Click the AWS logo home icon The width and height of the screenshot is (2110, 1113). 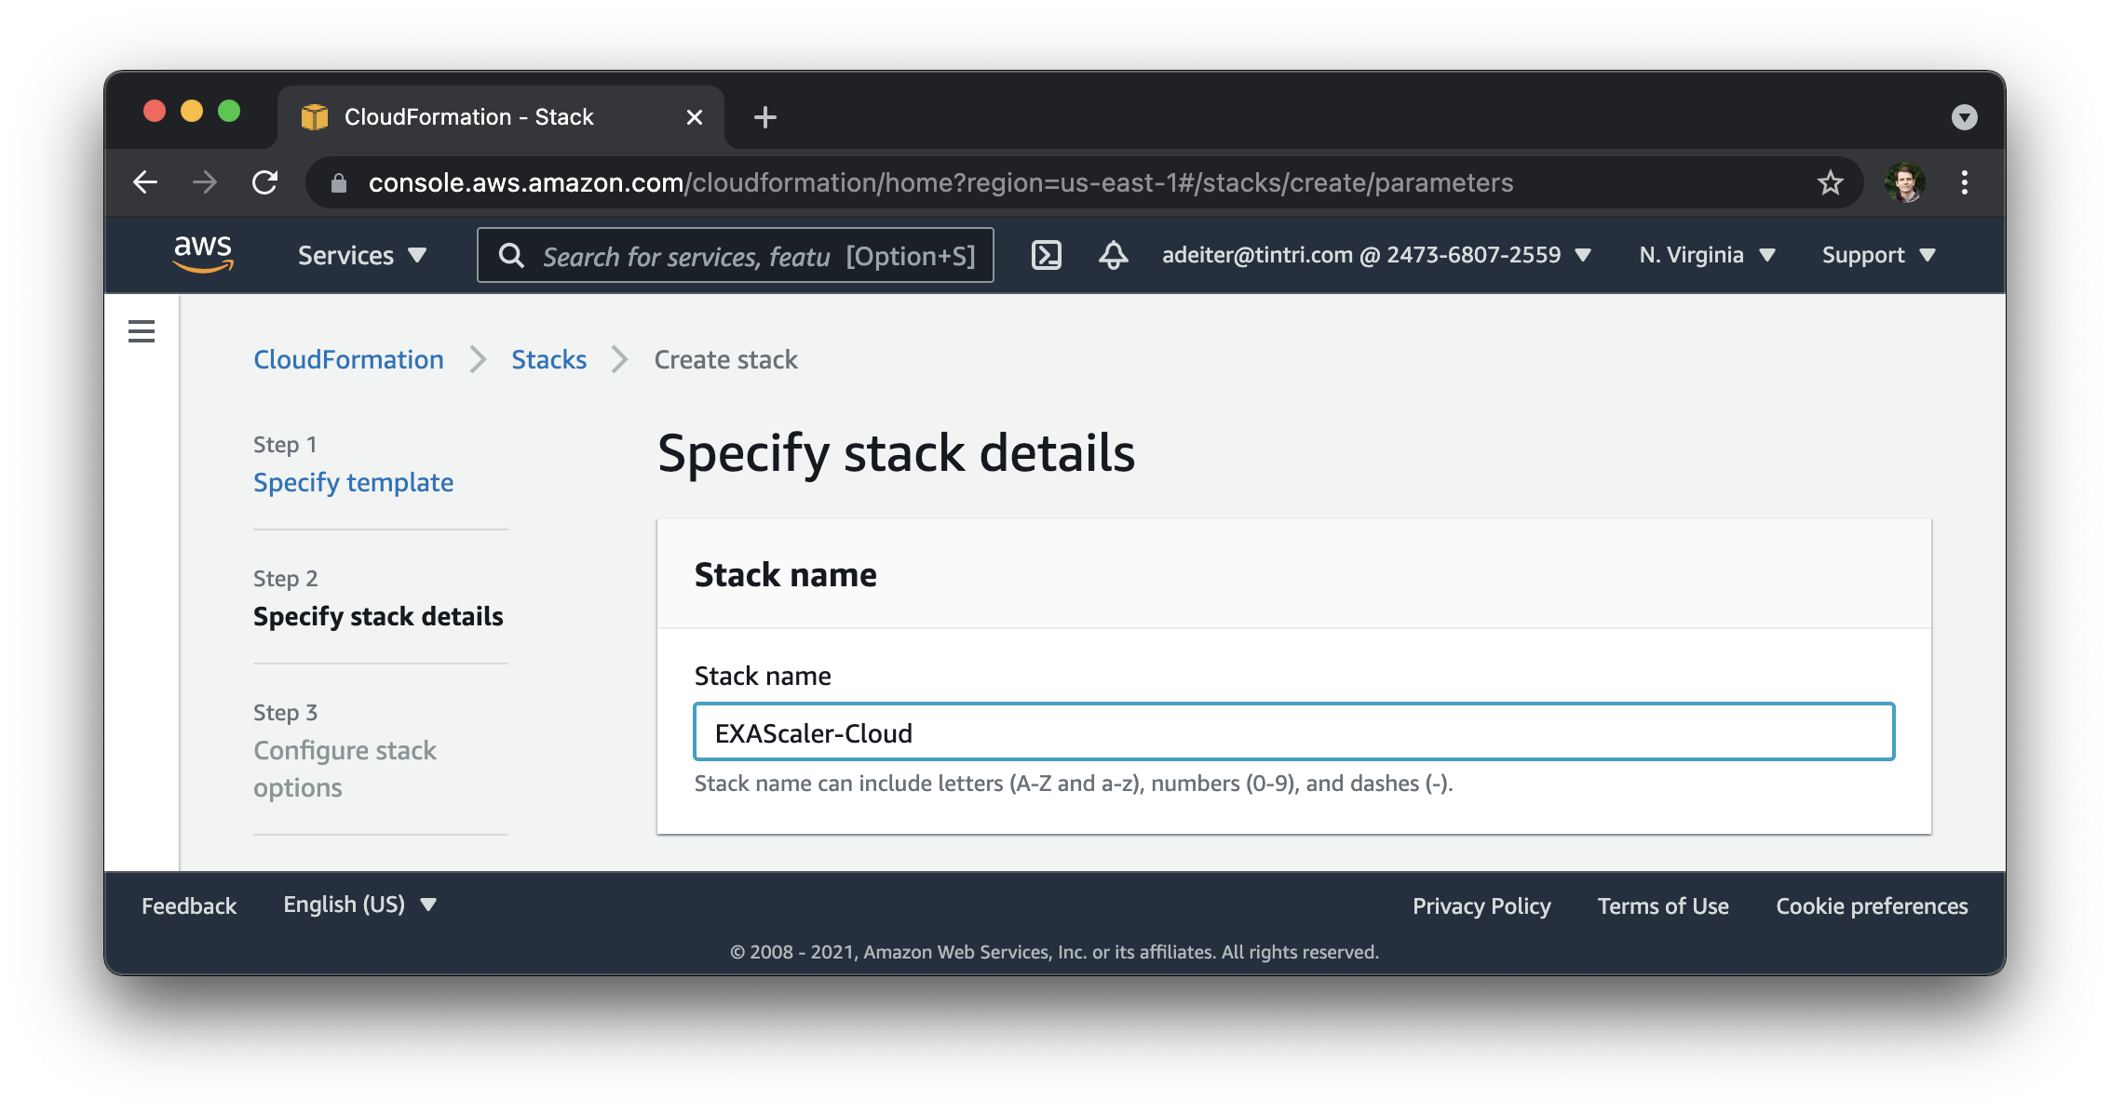pyautogui.click(x=203, y=254)
